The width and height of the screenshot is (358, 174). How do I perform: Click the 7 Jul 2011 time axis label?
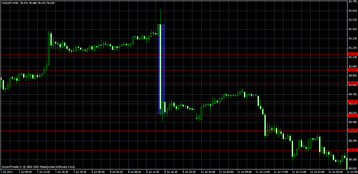point(8,171)
